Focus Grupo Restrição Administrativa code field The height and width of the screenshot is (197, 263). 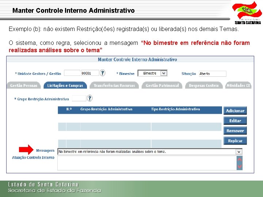[79, 98]
